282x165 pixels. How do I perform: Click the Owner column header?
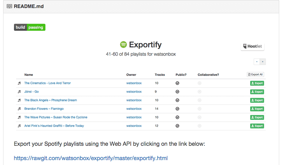tap(131, 75)
